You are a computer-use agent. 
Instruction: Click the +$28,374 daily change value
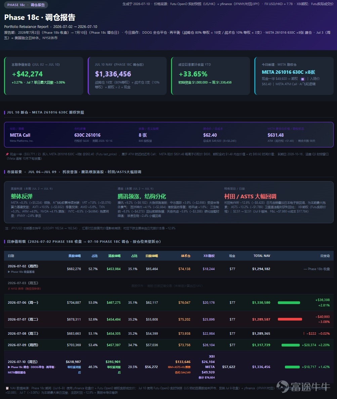(309, 345)
